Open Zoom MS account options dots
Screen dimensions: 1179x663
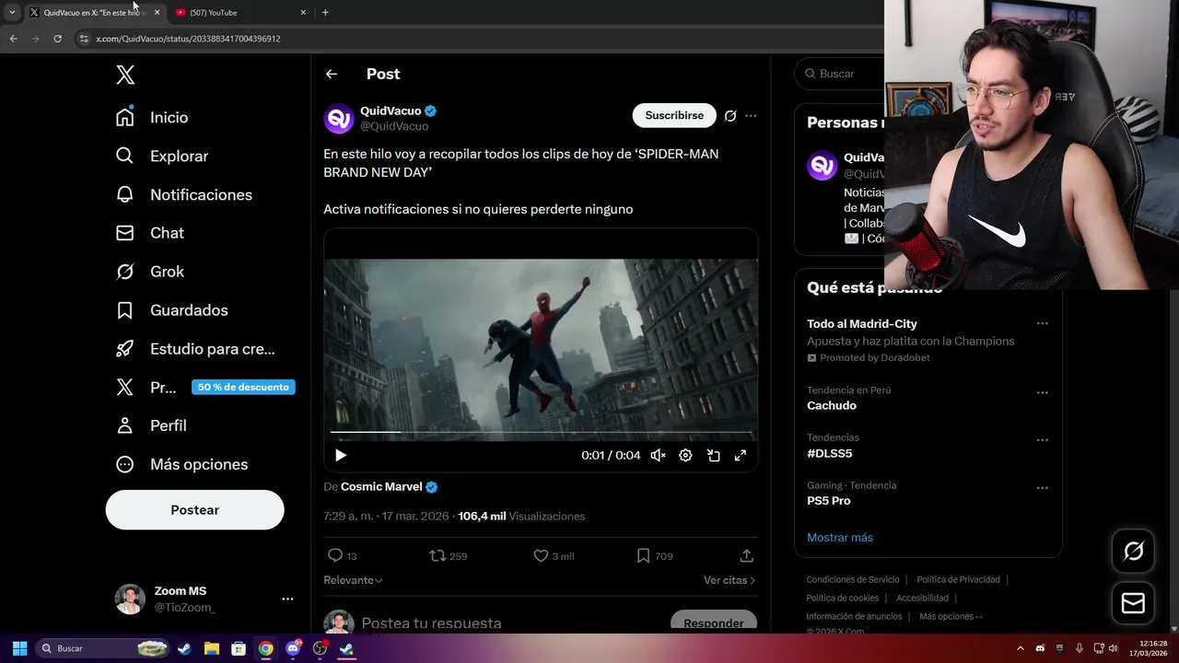[287, 599]
